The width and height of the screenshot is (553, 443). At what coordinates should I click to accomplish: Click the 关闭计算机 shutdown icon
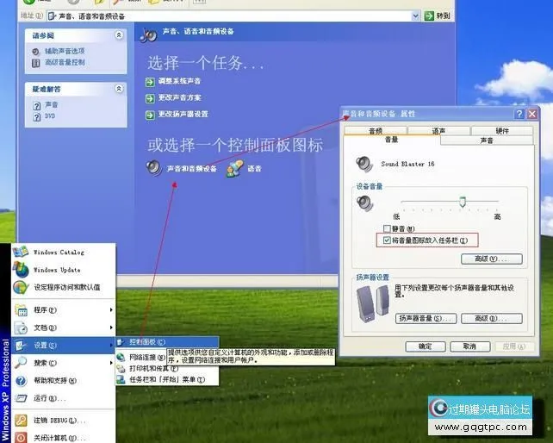pyautogui.click(x=21, y=437)
